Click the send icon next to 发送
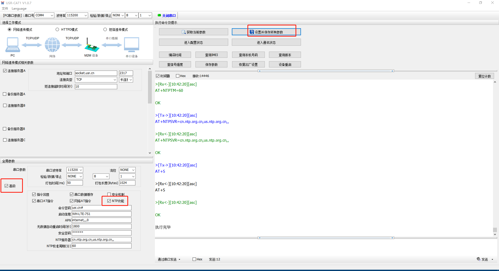 point(478,259)
